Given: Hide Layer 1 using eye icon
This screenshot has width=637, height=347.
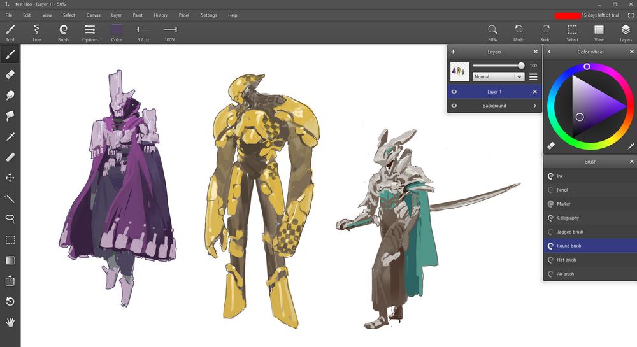Looking at the screenshot, I should pos(454,92).
